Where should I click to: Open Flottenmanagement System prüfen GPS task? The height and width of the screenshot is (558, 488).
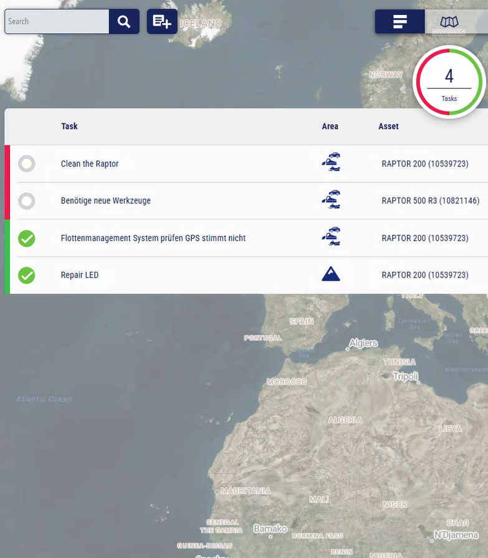tap(153, 238)
